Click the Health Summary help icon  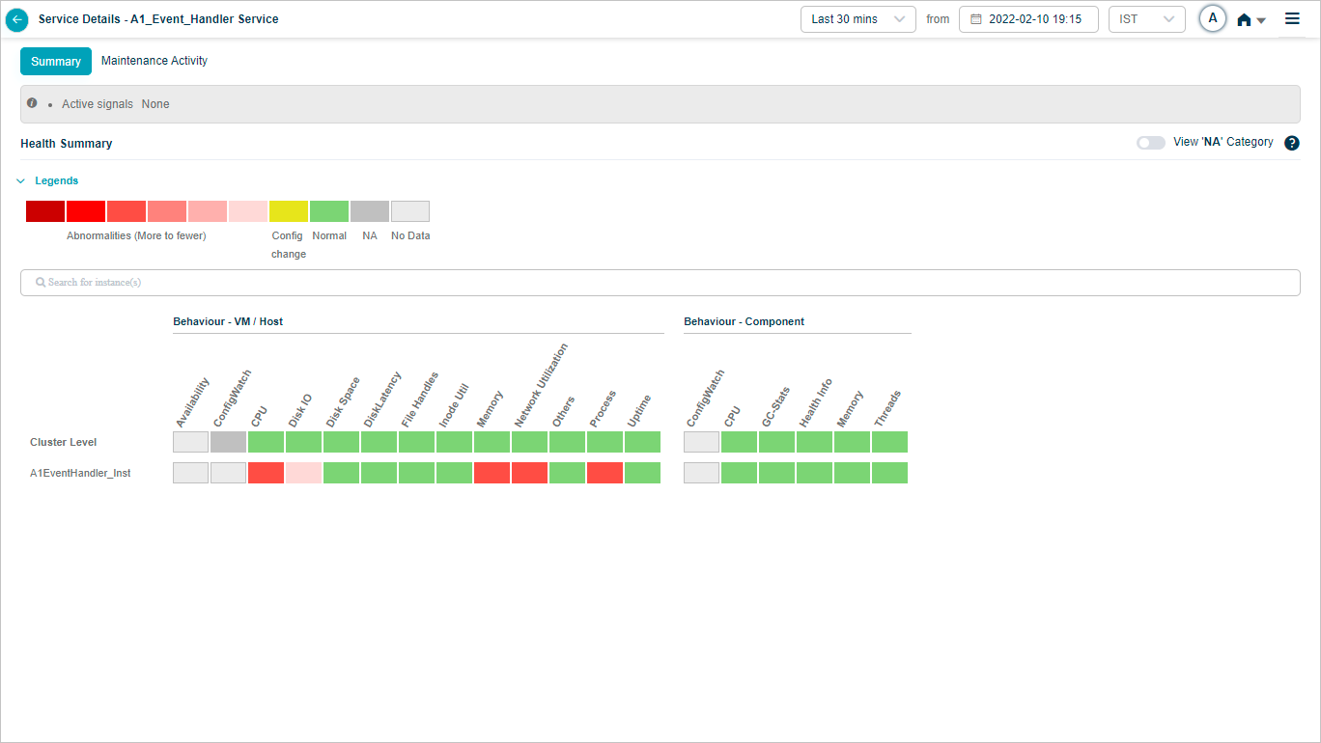1292,143
